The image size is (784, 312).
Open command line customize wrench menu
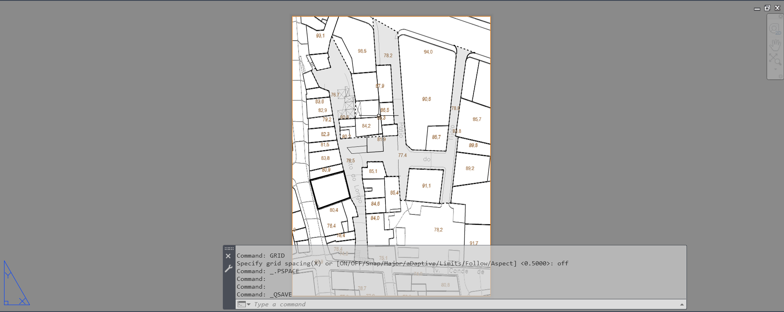tap(229, 269)
